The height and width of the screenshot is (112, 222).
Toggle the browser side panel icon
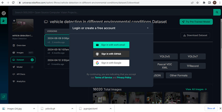209,3
